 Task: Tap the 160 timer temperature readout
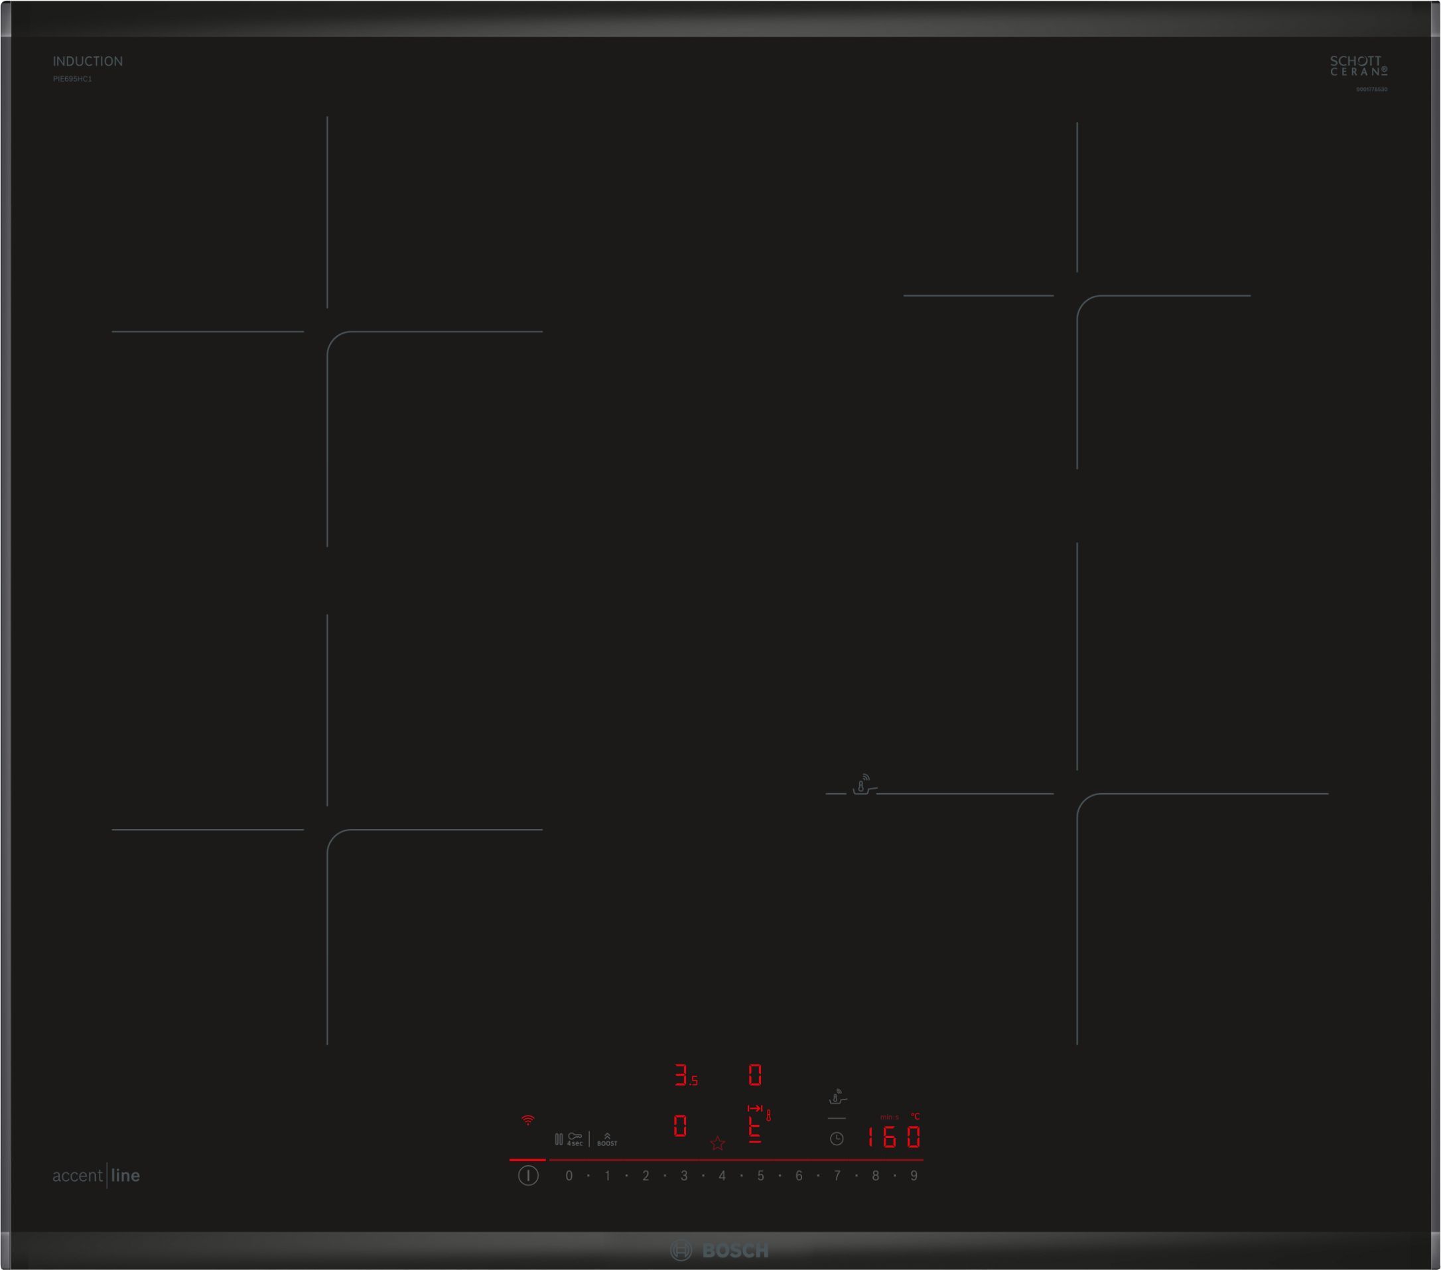coord(893,1137)
